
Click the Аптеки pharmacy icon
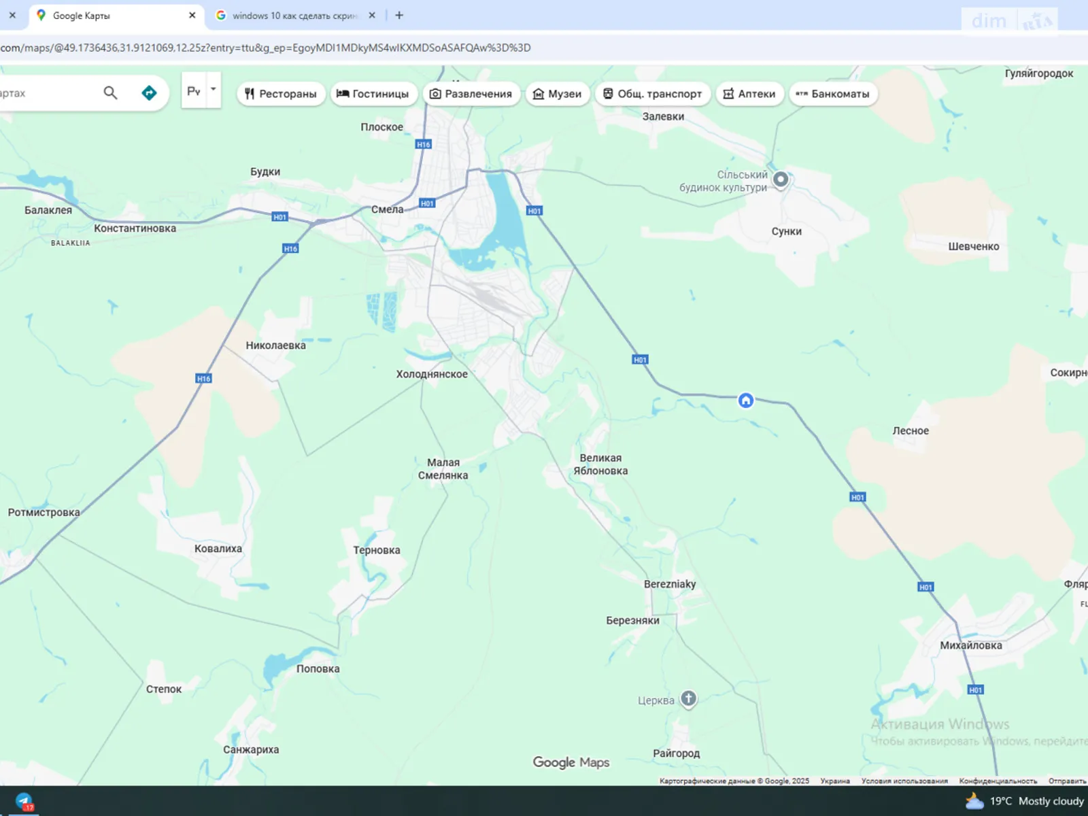pyautogui.click(x=729, y=94)
